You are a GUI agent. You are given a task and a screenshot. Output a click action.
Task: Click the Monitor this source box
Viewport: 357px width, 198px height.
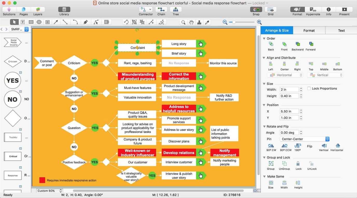(x=223, y=63)
